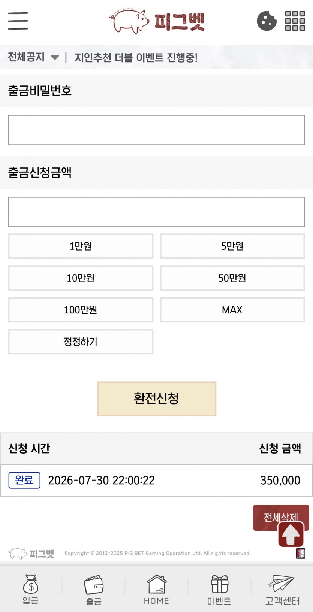Open the grid apps icon
The image size is (313, 612).
click(295, 21)
